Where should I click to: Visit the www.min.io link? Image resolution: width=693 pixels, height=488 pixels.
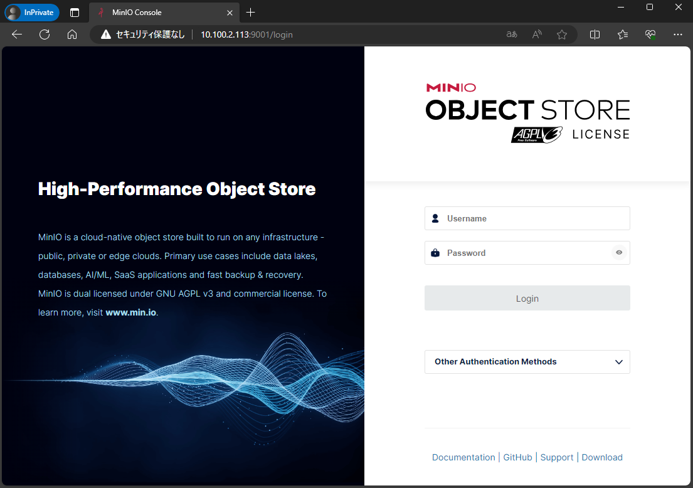pyautogui.click(x=131, y=312)
